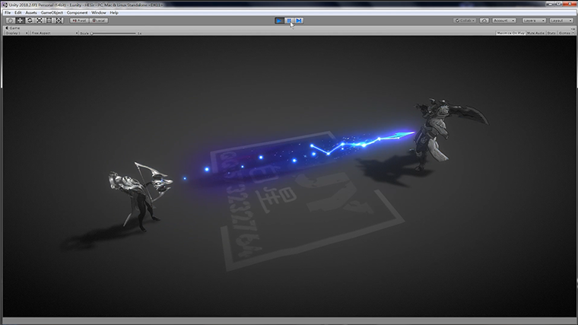
Task: Click the Play button
Action: coord(279,21)
